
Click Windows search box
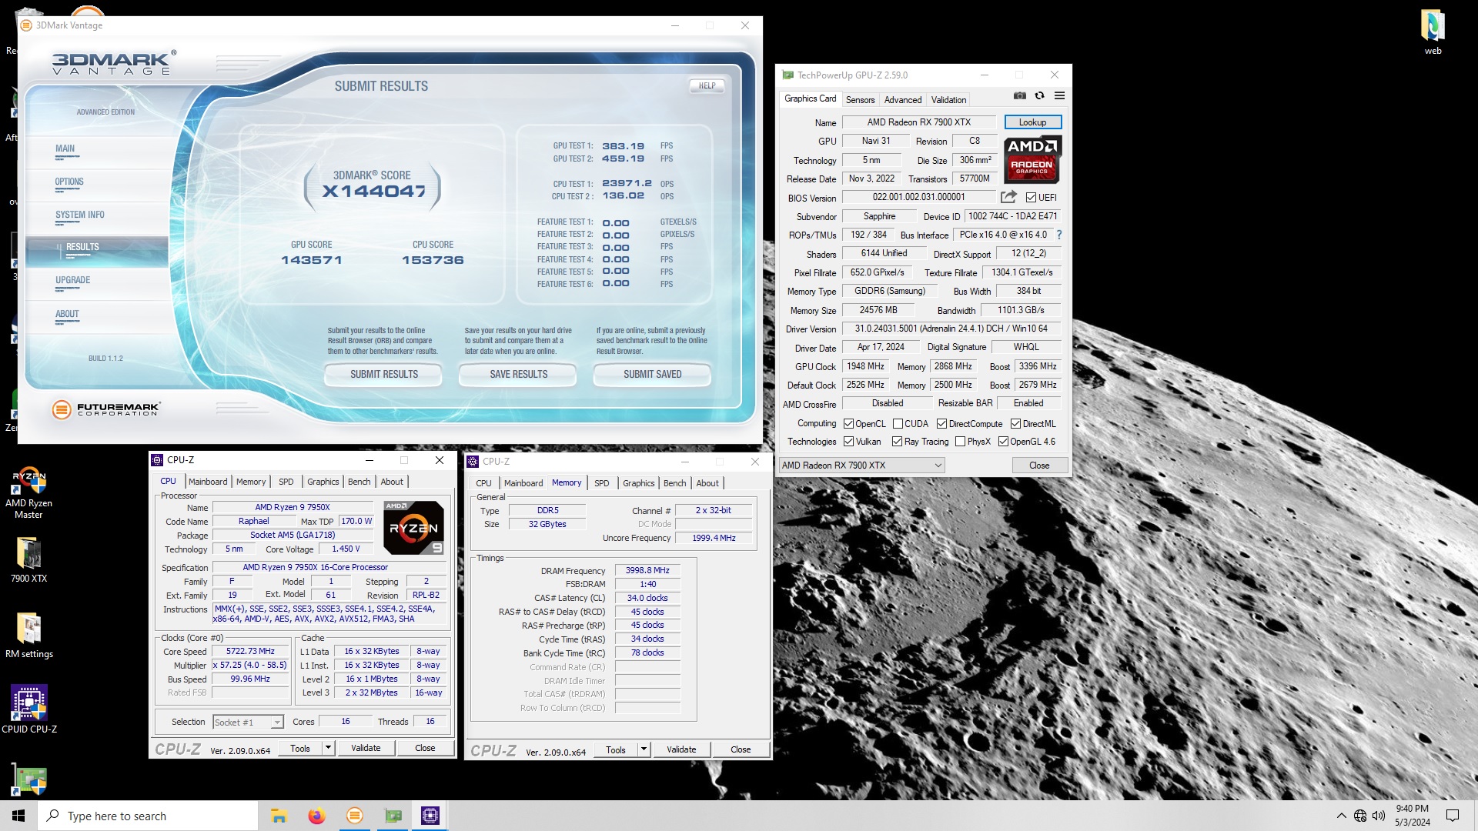point(148,816)
